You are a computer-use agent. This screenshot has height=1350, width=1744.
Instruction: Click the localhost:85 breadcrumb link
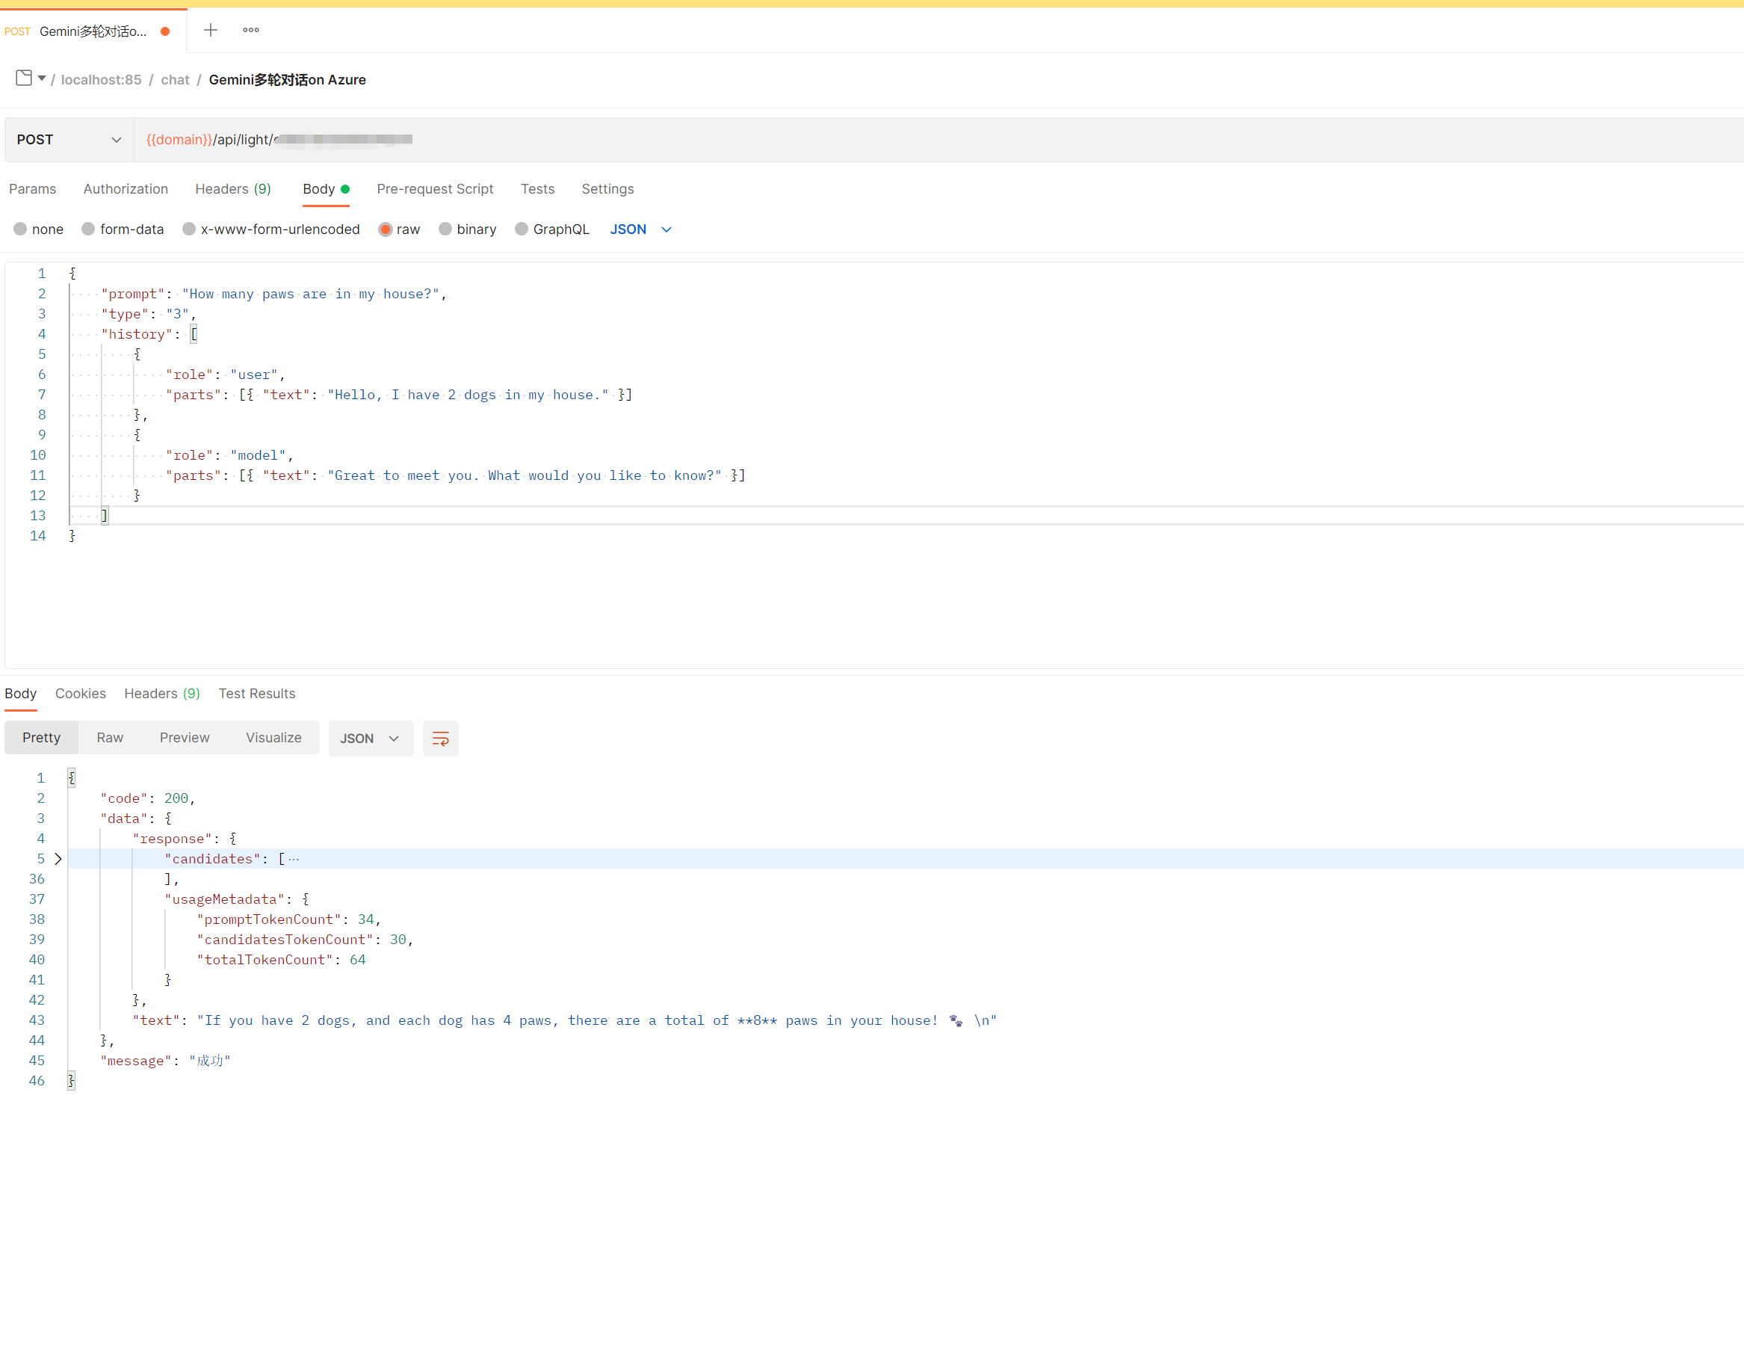101,80
